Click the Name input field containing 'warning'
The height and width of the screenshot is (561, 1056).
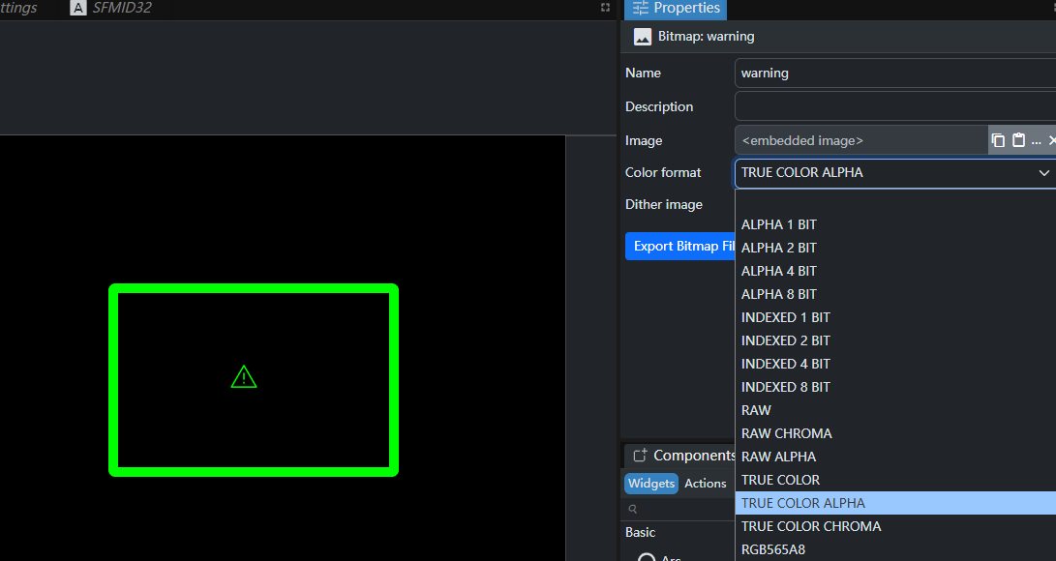890,73
